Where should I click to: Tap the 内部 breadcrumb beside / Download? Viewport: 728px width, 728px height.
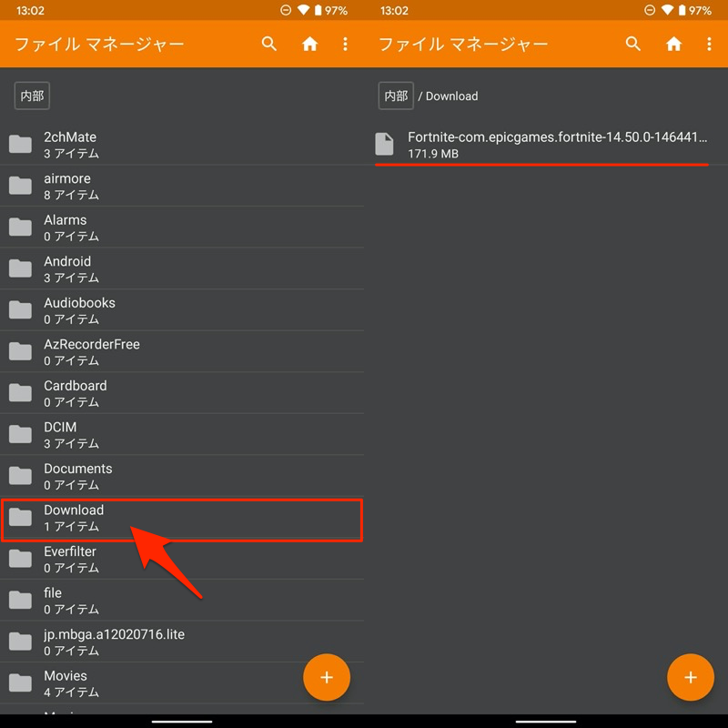396,96
